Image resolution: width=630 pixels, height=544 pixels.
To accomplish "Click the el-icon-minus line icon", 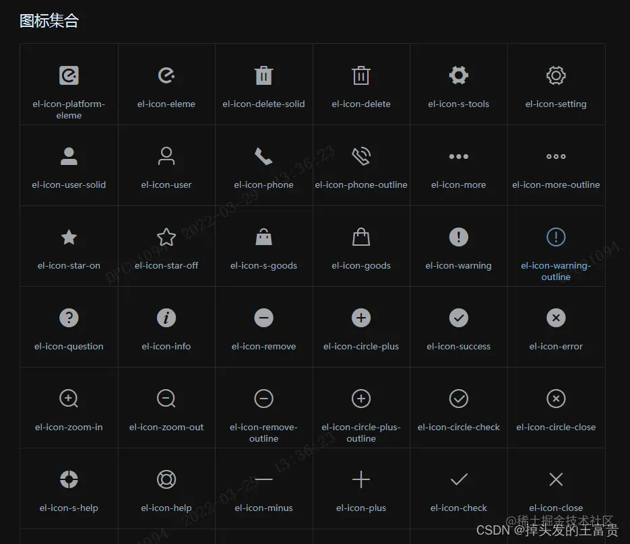I will (x=263, y=479).
